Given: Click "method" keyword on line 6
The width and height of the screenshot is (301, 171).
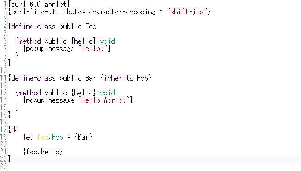Looking at the screenshot, I should tap(30, 41).
